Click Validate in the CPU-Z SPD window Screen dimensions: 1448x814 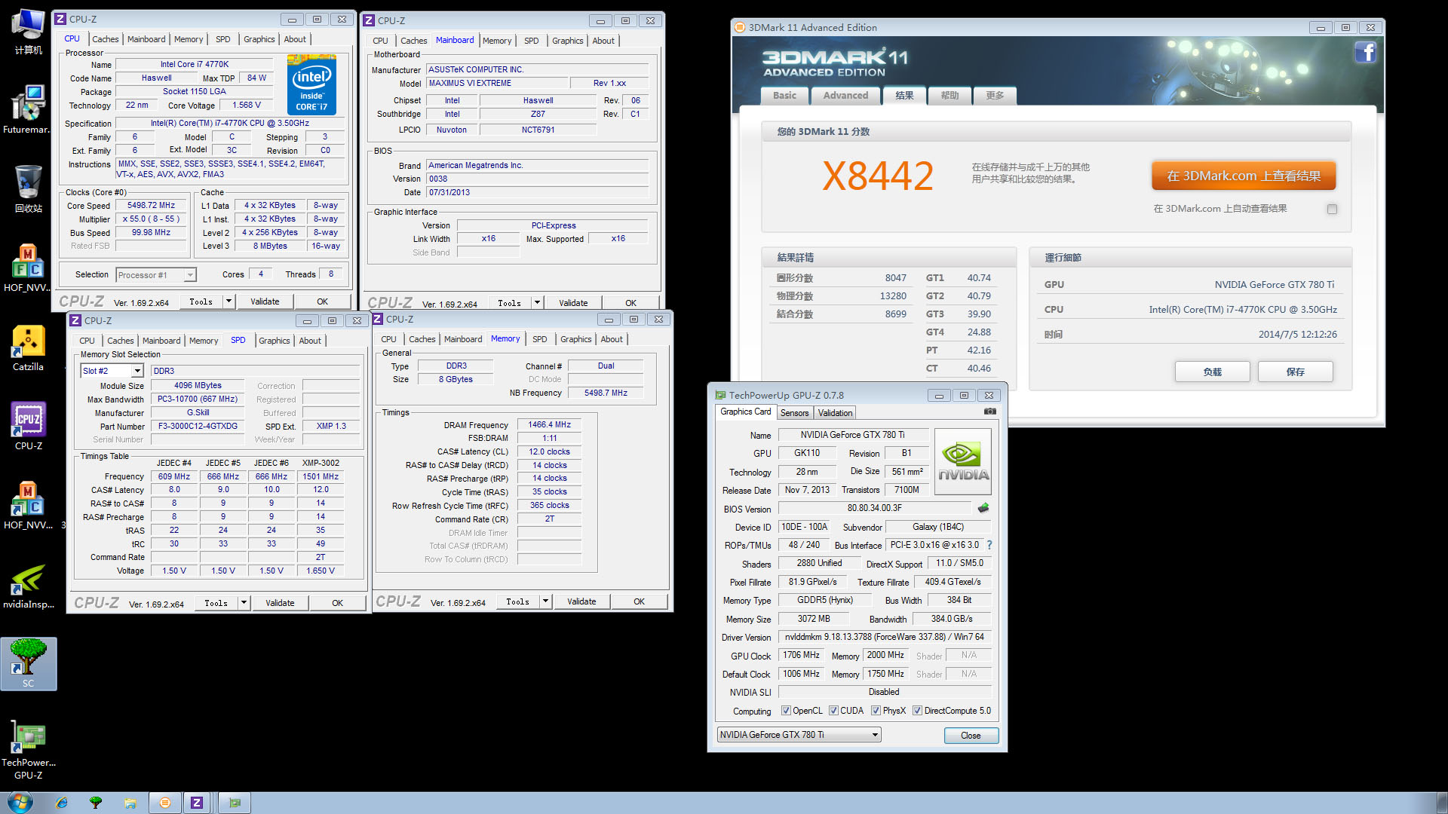[280, 603]
